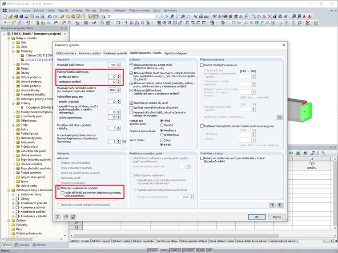Switch to 'Zatěžovací stavy' dialog tab
338x253 pixels.
coord(66,53)
